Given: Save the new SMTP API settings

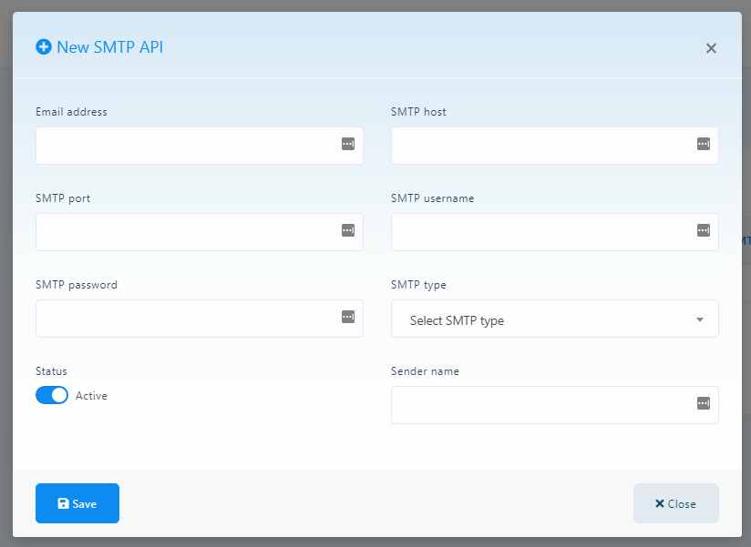Looking at the screenshot, I should click(77, 503).
